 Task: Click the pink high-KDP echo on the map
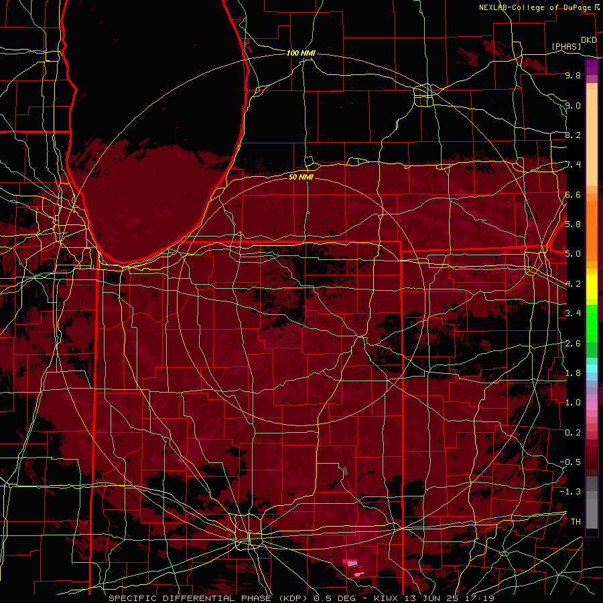click(x=352, y=563)
